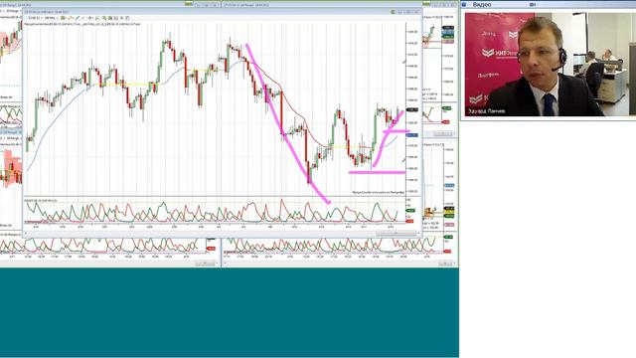636x358 pixels.
Task: Click the blue price marker on main price axis
Action: [x=412, y=135]
